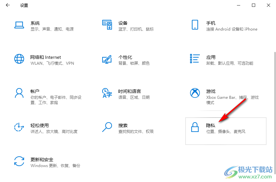
Task: Open 手机 settings title
Action: click(x=211, y=23)
